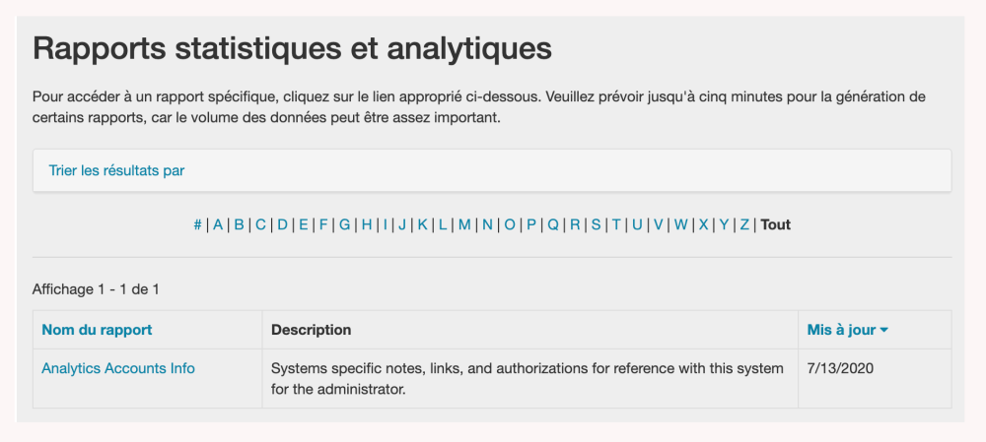Filter the list by letter W
Screen dimensions: 986x442
[x=680, y=224]
